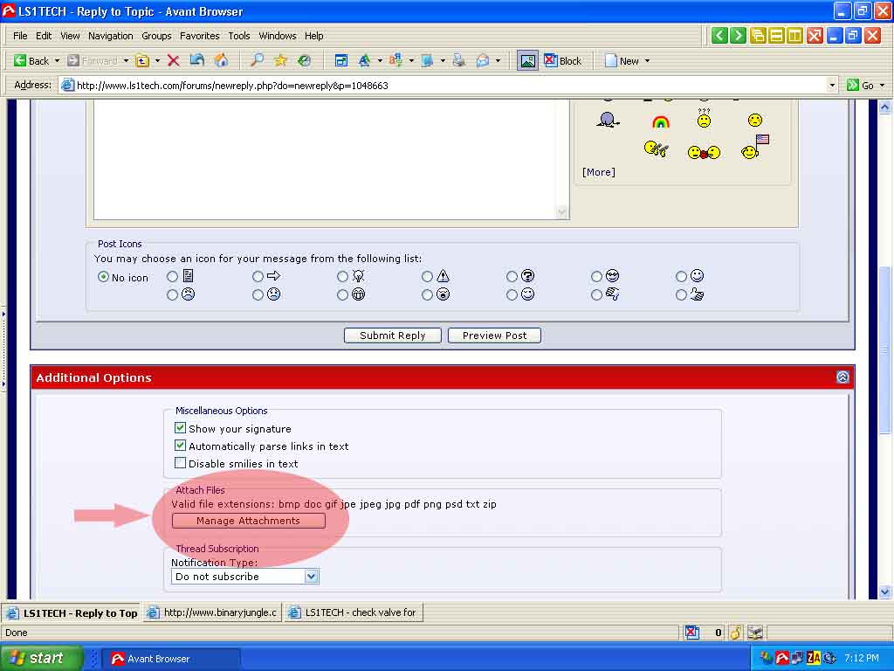This screenshot has height=671, width=894.
Task: Open the Favorites menu
Action: (x=199, y=36)
